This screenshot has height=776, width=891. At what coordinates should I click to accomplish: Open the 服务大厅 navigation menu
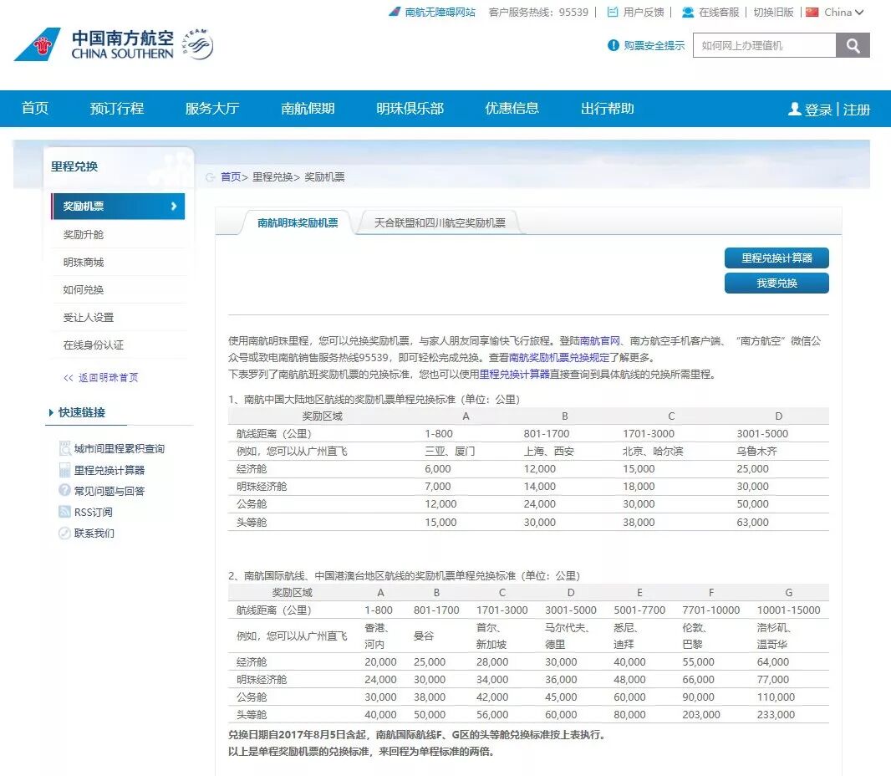(212, 108)
